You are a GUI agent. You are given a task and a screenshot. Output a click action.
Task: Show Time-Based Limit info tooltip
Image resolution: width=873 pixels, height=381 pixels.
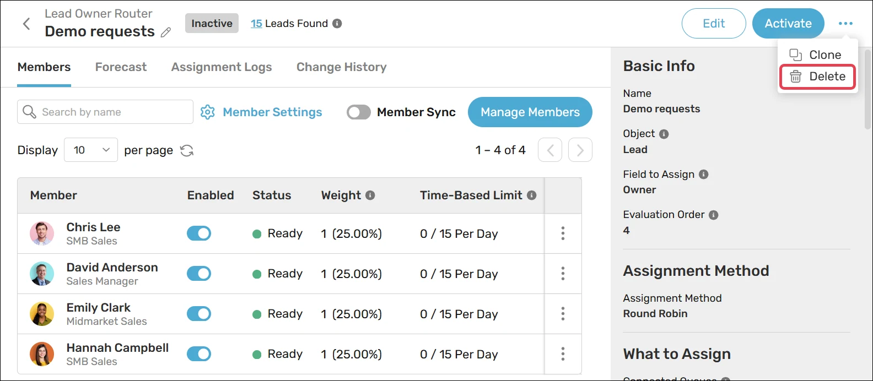point(532,195)
